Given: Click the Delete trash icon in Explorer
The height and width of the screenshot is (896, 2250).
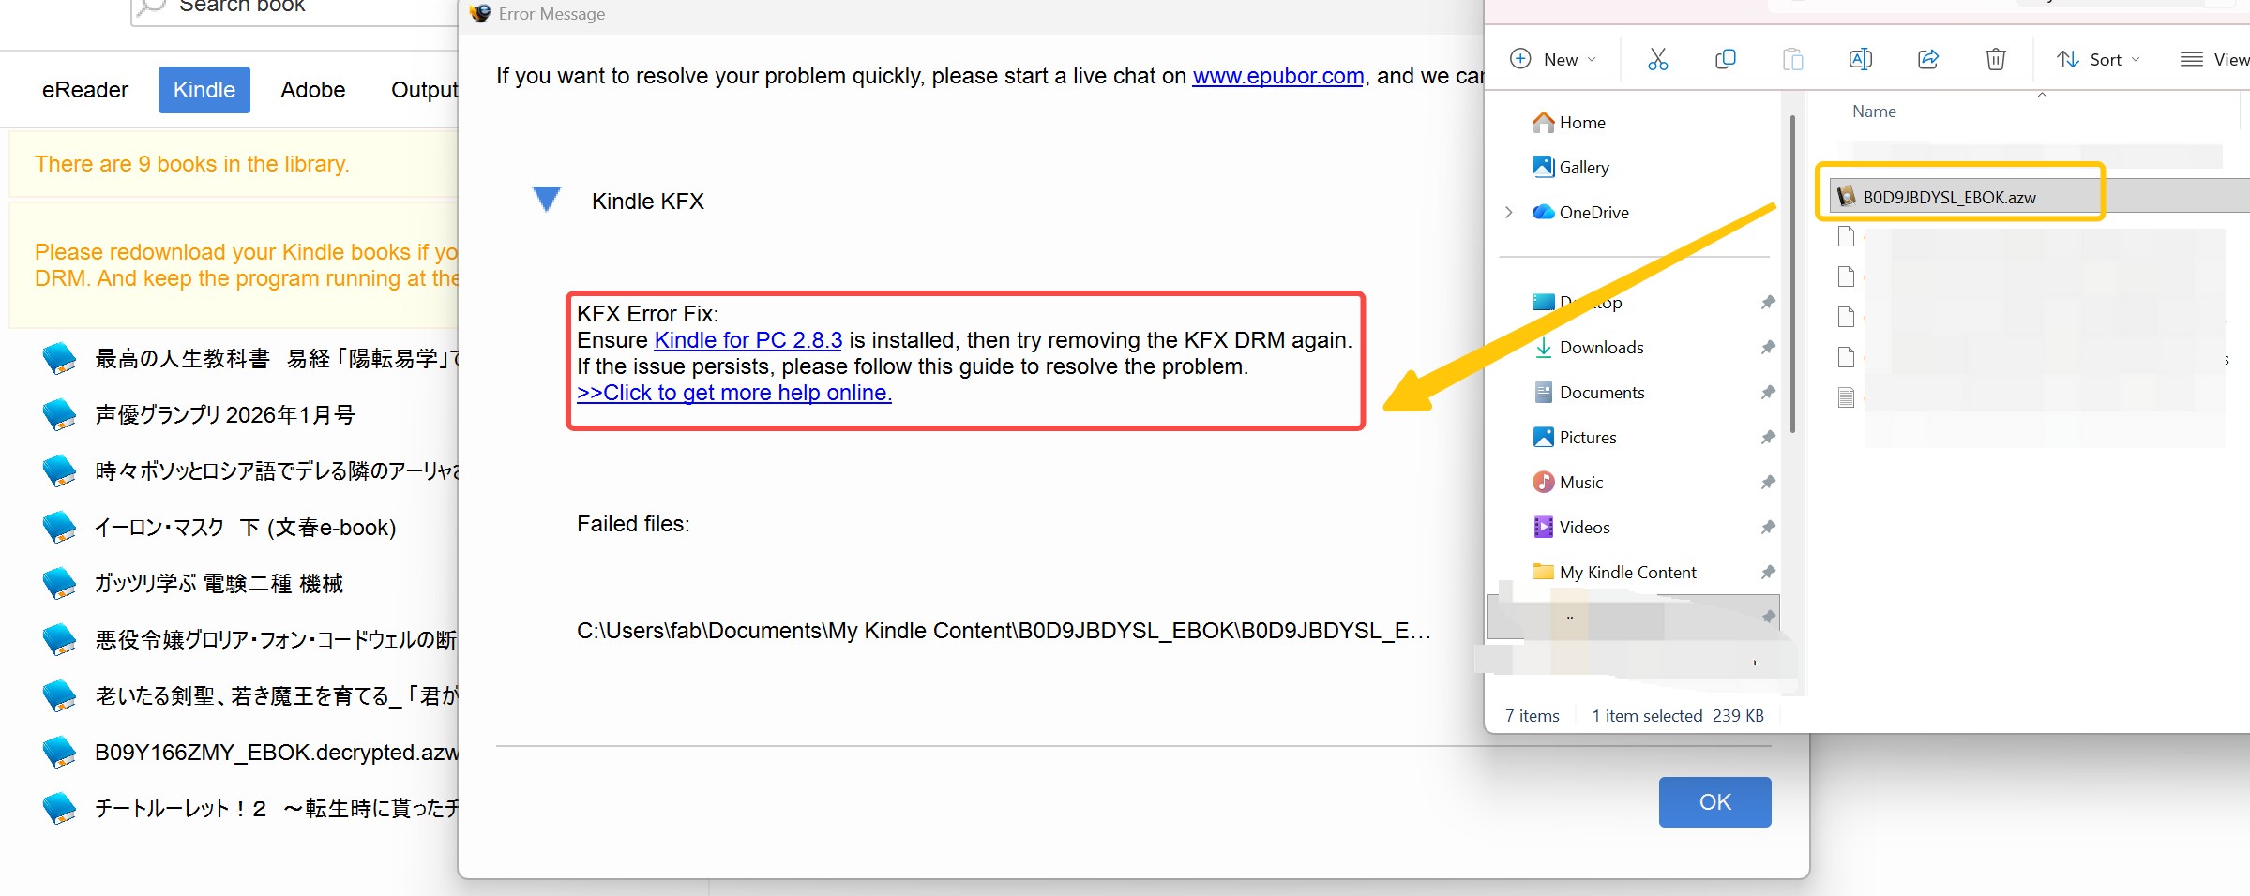Looking at the screenshot, I should coord(1996,59).
